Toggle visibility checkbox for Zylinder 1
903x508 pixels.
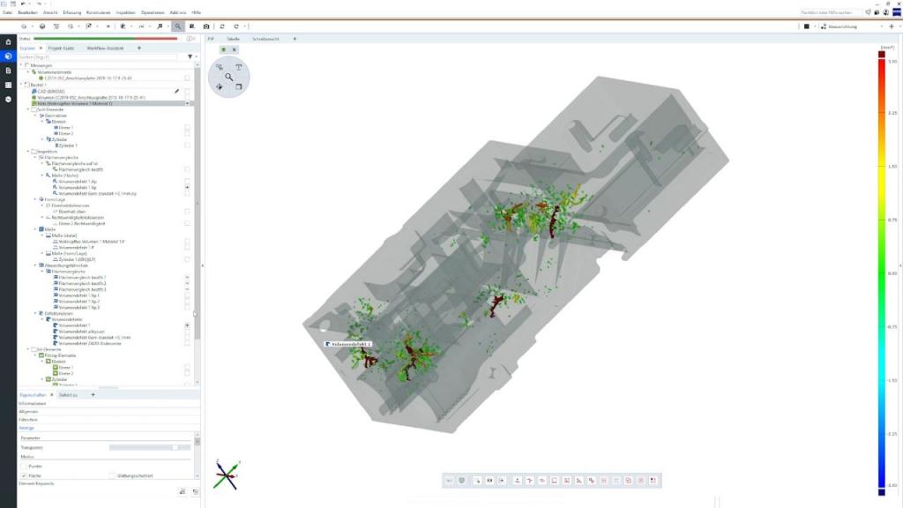(186, 143)
